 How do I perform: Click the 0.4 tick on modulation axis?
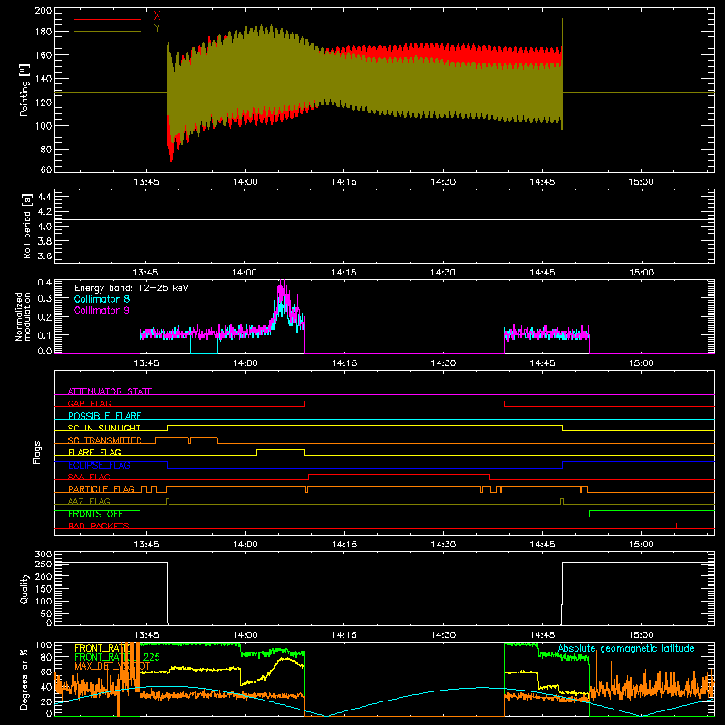(x=44, y=283)
